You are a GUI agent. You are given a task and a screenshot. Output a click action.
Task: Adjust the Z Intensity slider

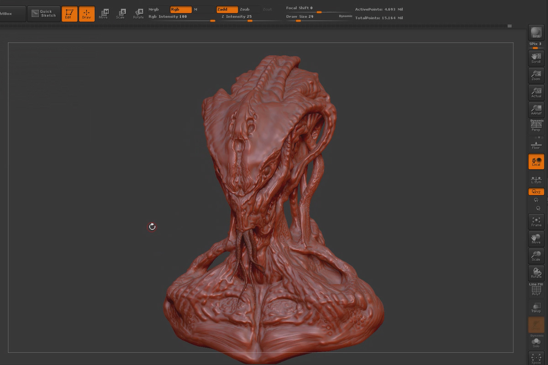(250, 18)
